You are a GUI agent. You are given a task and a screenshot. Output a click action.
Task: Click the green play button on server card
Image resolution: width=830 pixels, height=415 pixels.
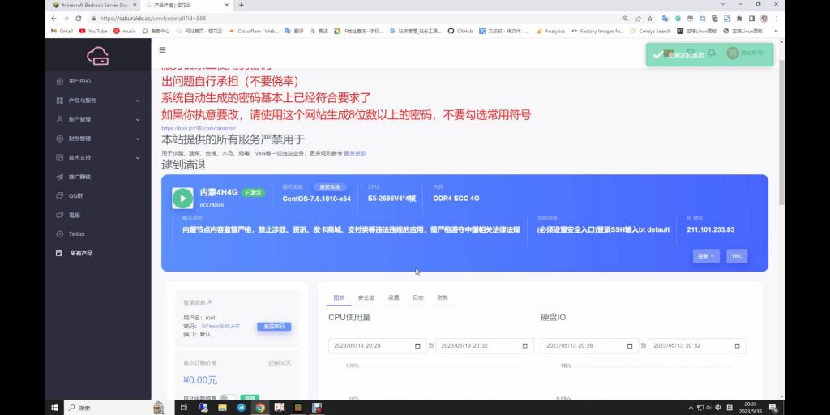point(182,197)
